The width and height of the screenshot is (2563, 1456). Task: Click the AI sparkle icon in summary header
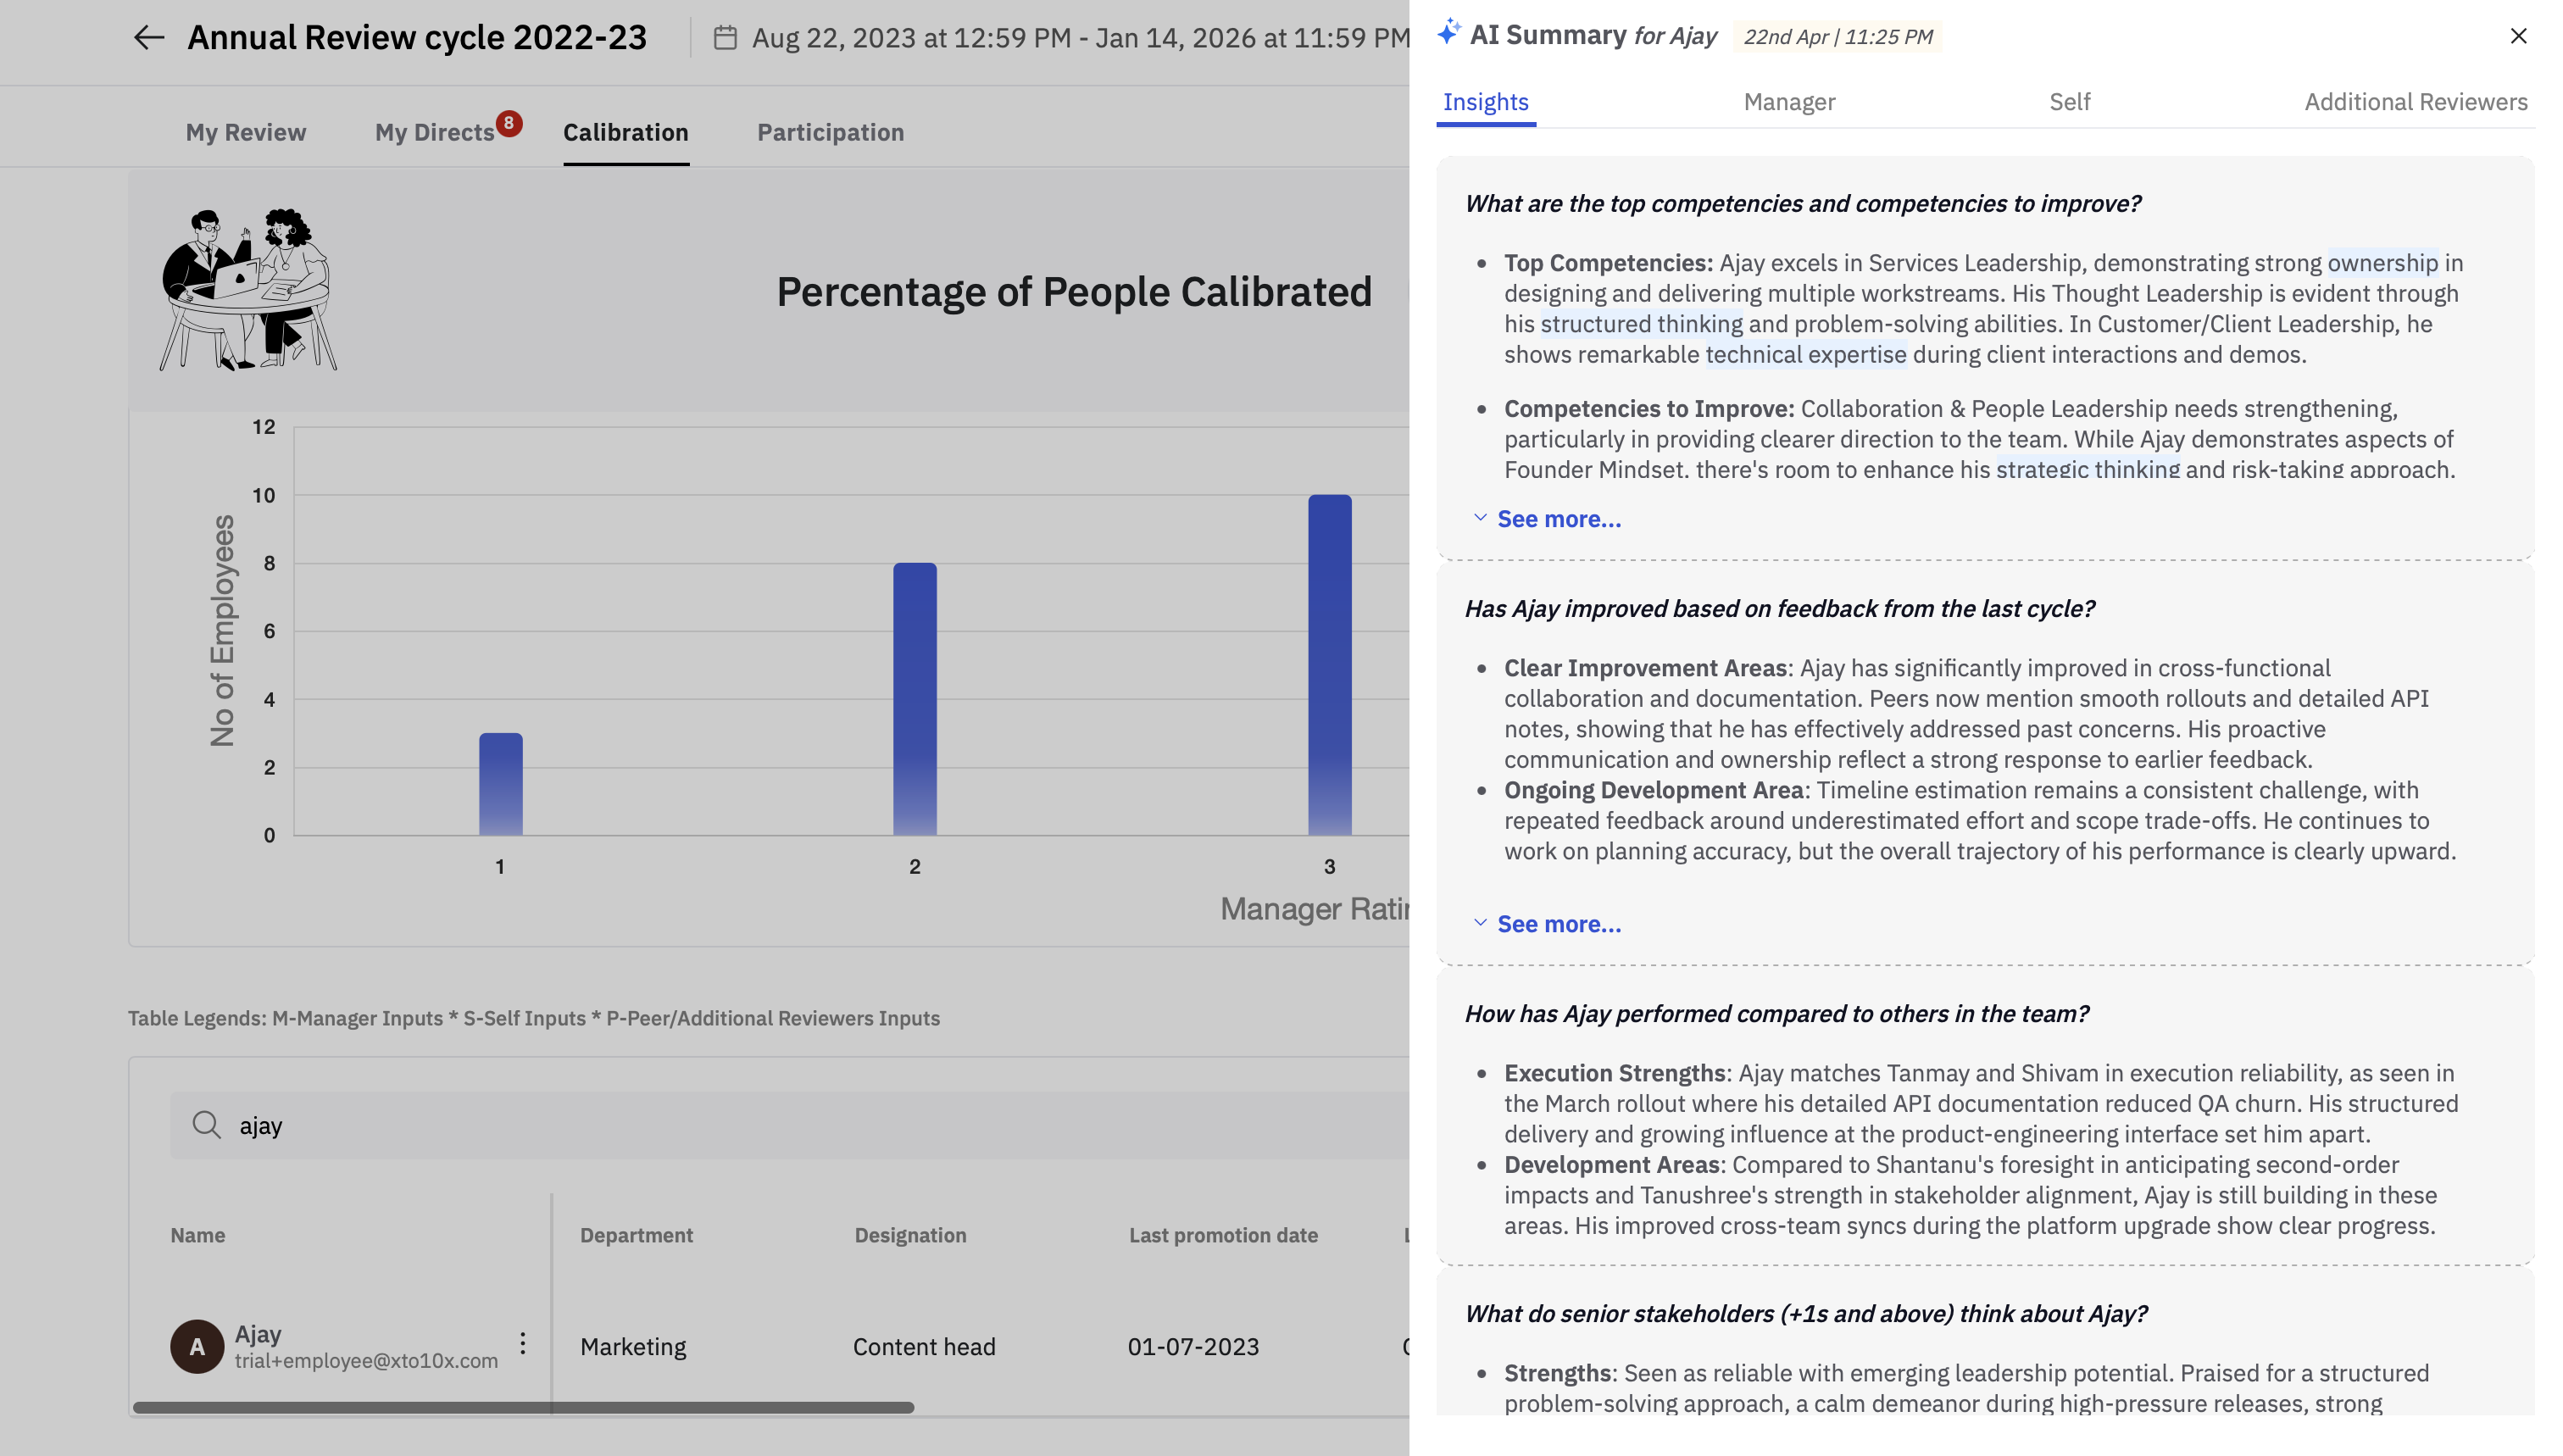[x=1449, y=33]
